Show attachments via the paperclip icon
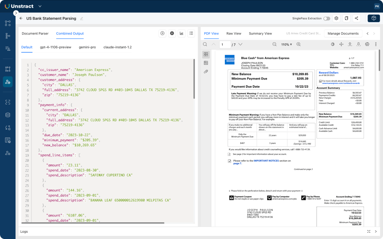Viewport: 383px width, 239px height. [x=206, y=71]
